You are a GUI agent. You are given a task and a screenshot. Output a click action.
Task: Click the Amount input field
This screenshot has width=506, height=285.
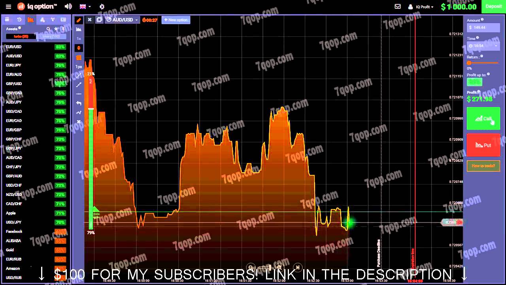coord(483,27)
